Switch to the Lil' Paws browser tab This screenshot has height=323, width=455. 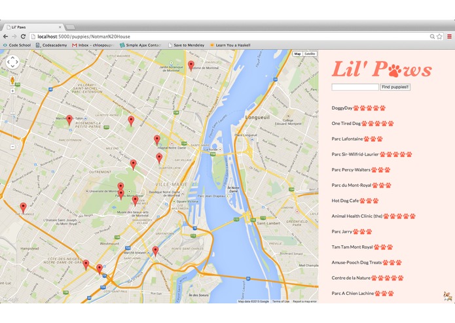[33, 27]
